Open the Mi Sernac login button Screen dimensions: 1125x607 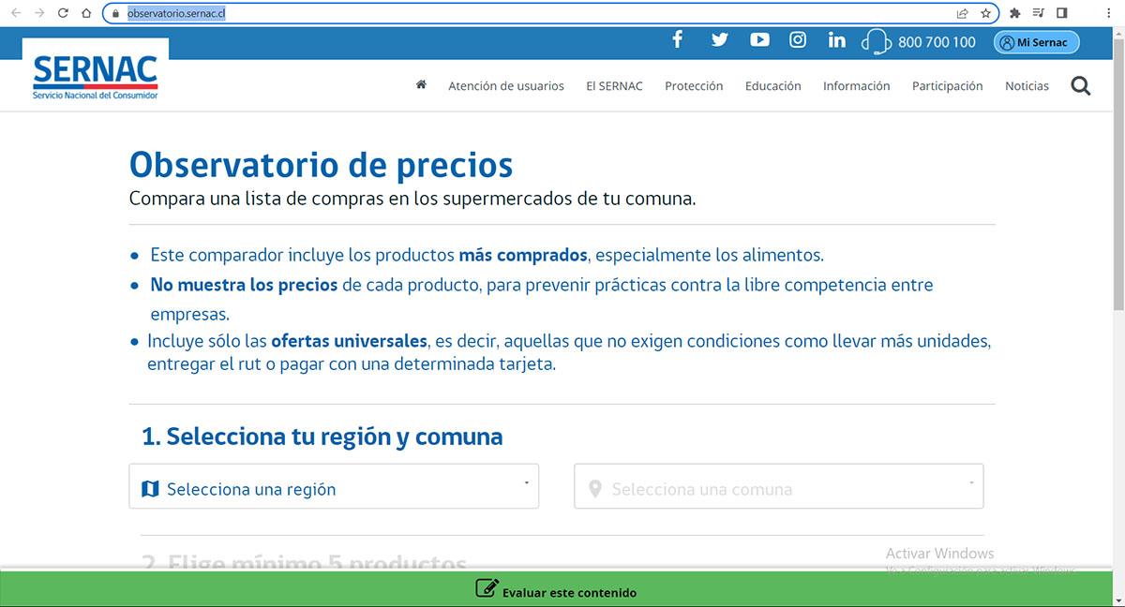[x=1036, y=42]
